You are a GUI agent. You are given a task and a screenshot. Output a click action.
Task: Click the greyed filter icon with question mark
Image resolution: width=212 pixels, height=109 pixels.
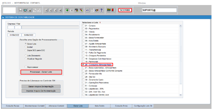point(34,10)
